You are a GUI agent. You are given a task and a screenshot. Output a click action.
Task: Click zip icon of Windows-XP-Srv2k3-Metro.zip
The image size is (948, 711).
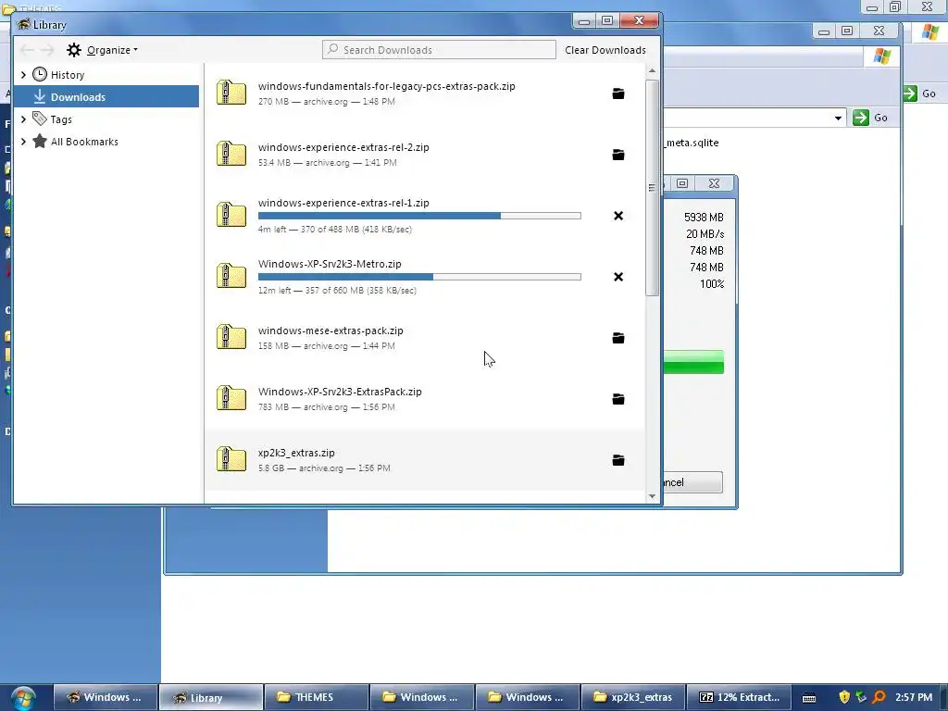231,276
